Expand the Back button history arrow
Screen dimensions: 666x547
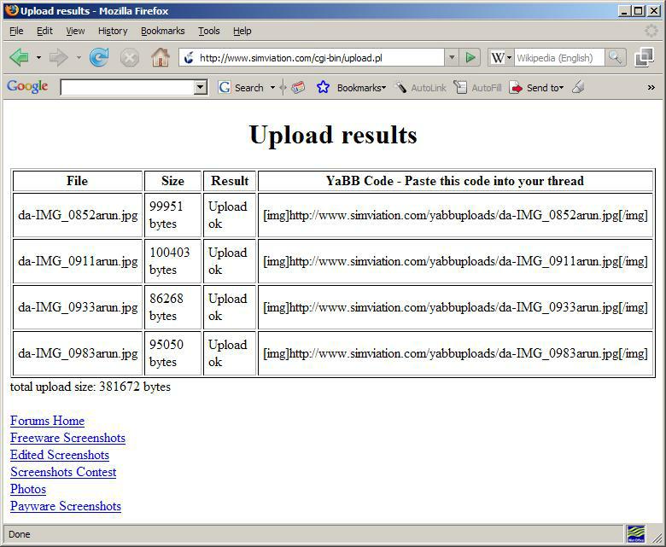pyautogui.click(x=38, y=58)
